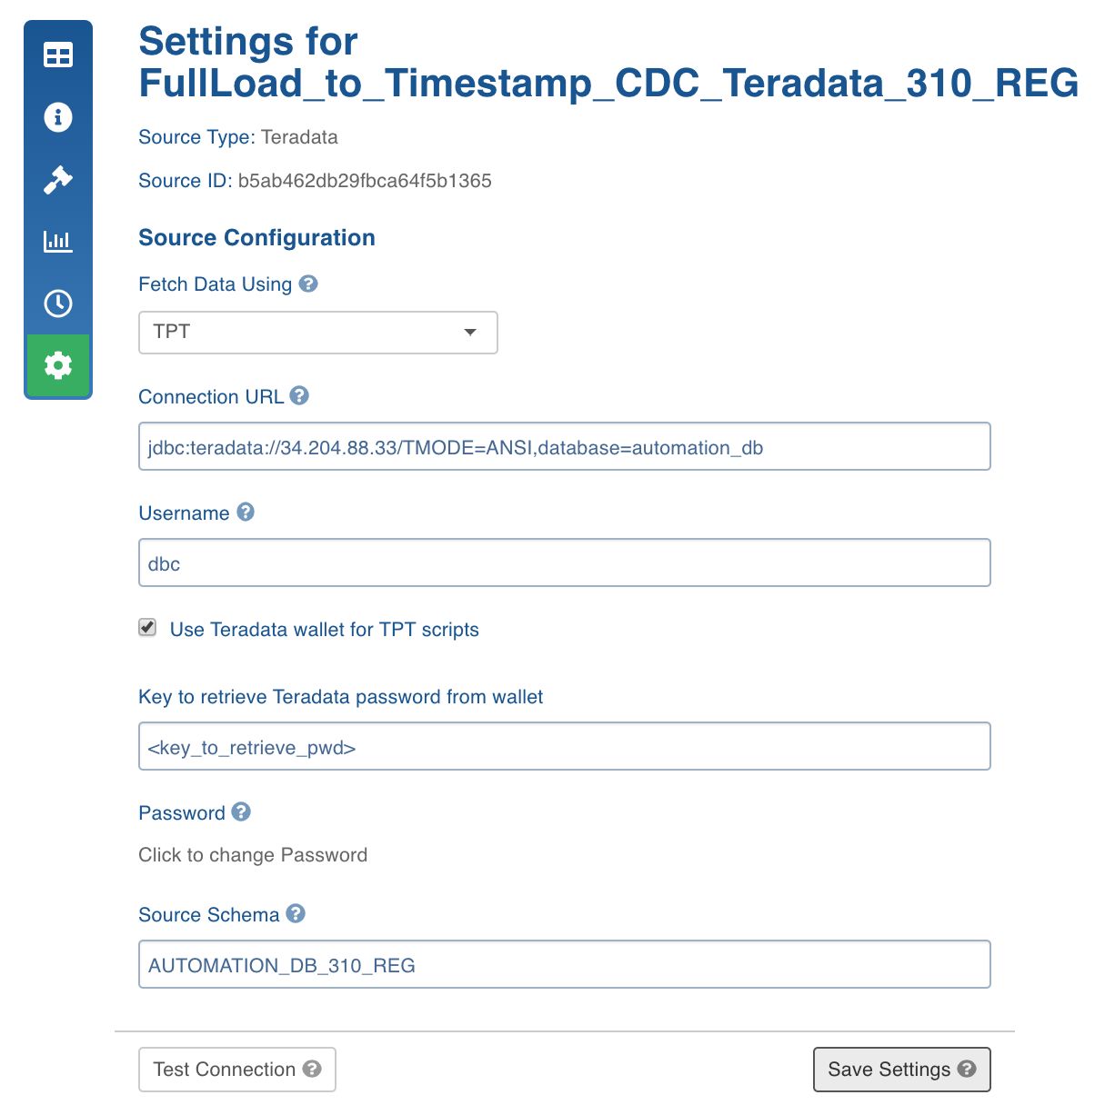
Task: Click help icon next to Fetch Data Using
Action: [308, 284]
